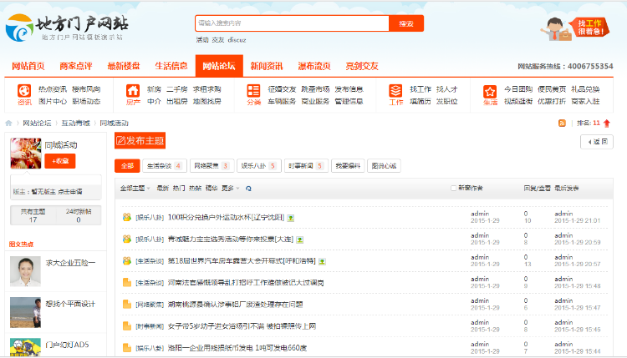Click the group icon of the 青城魅力宝宝 thread
627x358 pixels.
click(x=127, y=239)
